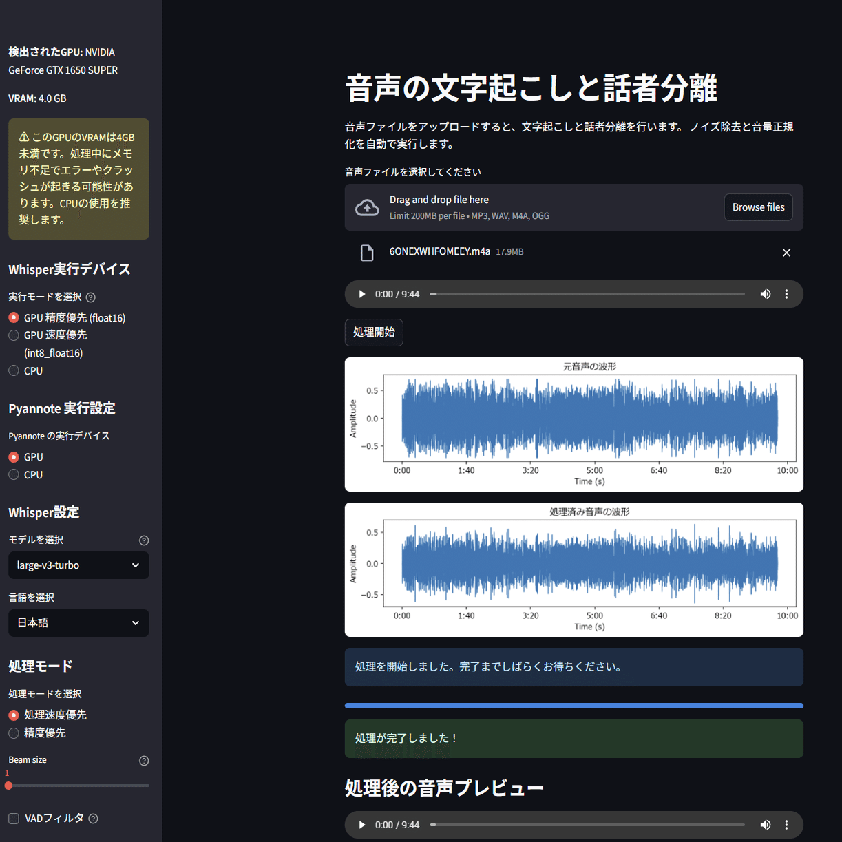Open the large-v3-turbo model dropdown

(x=78, y=565)
